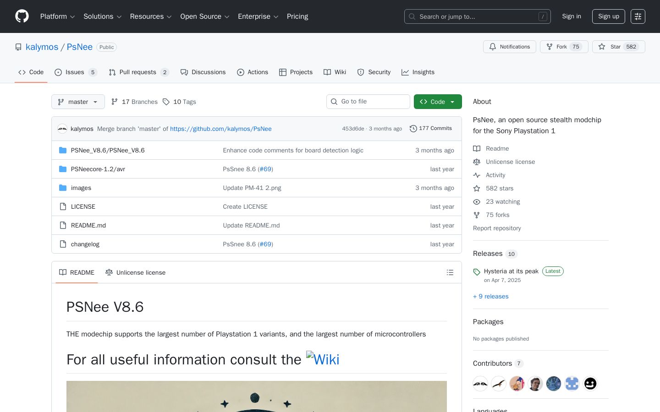Open commit hash 453d6de
The height and width of the screenshot is (412, 660).
tap(353, 129)
